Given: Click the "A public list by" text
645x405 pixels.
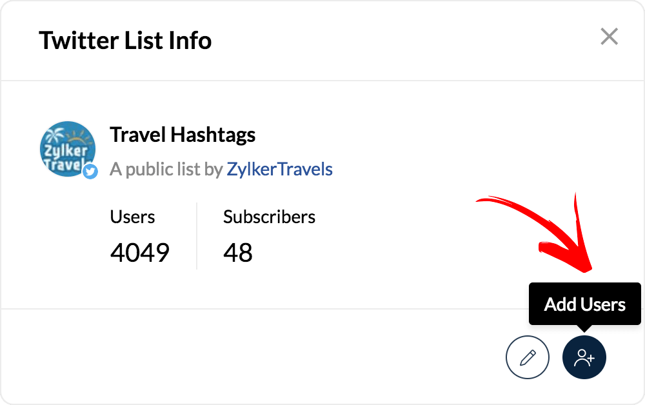Looking at the screenshot, I should (x=166, y=170).
